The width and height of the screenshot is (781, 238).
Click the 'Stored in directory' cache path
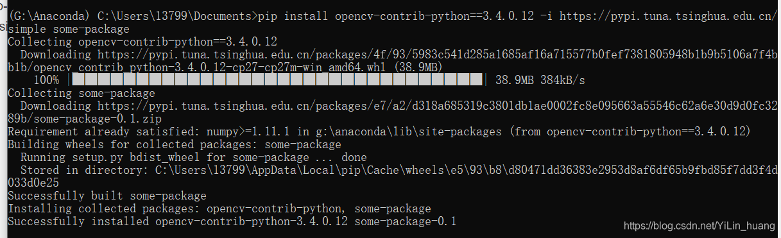pyautogui.click(x=392, y=176)
